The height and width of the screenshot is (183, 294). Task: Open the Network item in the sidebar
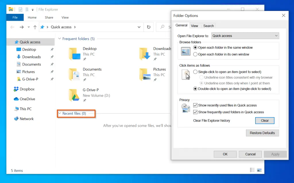(x=27, y=119)
